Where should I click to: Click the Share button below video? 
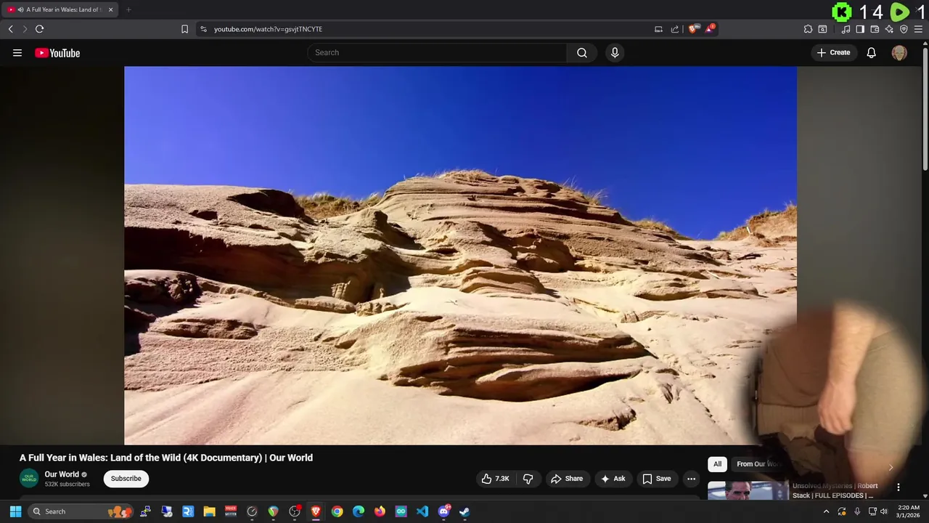567,479
